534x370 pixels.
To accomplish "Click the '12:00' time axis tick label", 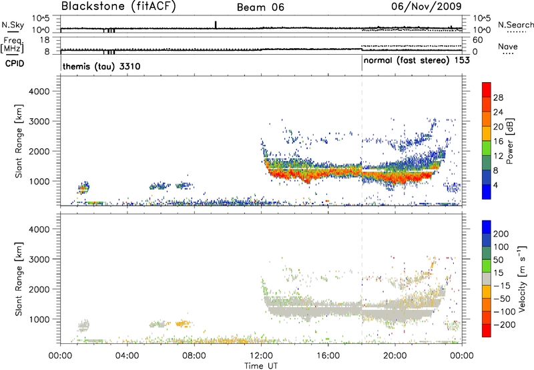I will (x=261, y=356).
